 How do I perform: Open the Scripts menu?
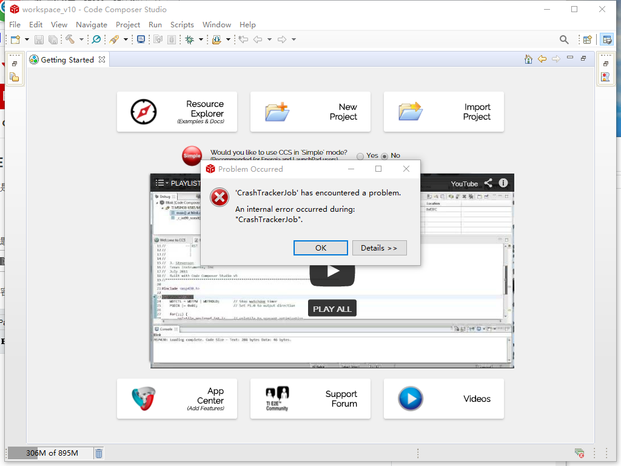182,24
